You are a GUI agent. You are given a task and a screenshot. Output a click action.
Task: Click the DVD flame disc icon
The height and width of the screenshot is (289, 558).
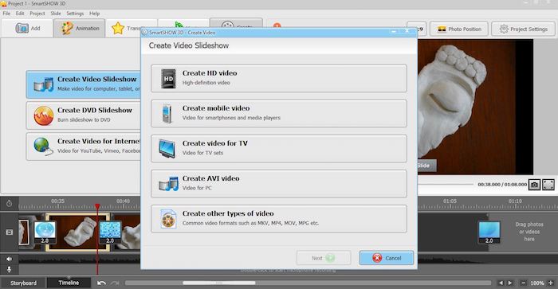43,115
